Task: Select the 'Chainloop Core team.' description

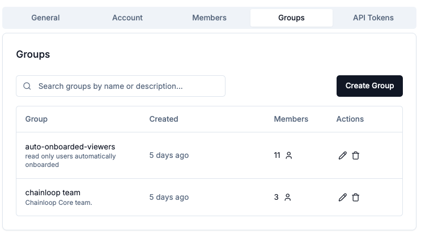Action: click(58, 203)
